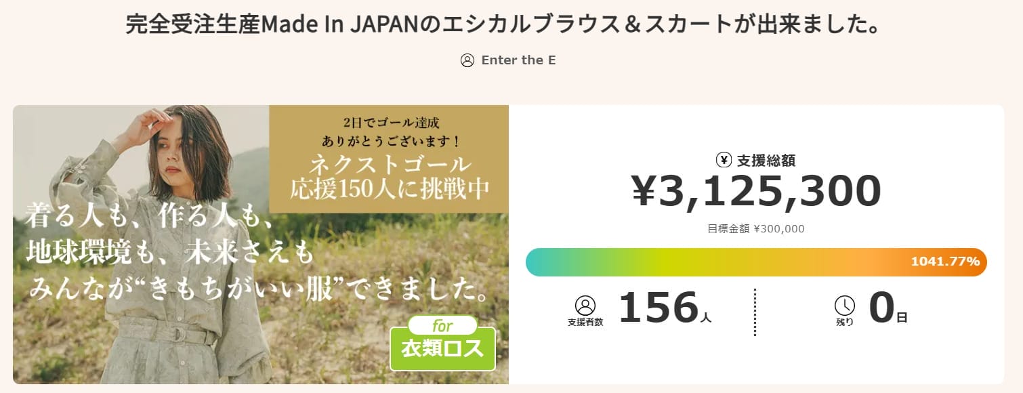The height and width of the screenshot is (393, 1023).
Task: Click the 支援総額 label
Action: 766,161
